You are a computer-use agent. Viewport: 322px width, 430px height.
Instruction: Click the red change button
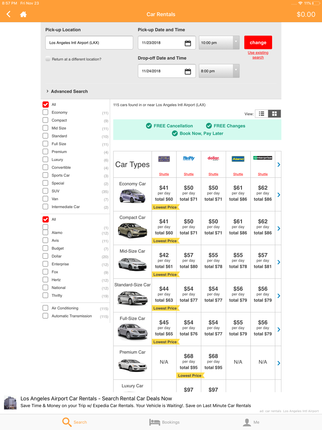pos(258,43)
